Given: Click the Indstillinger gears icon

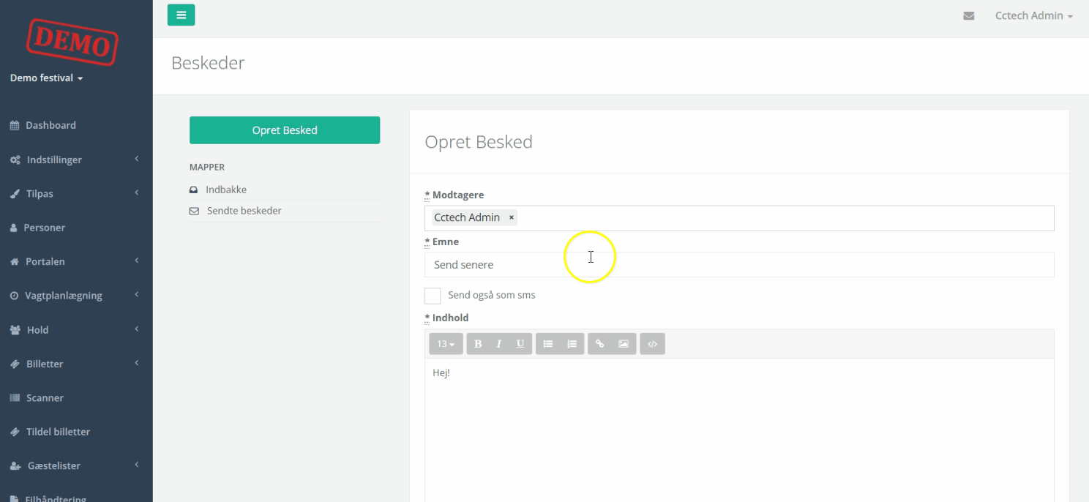Looking at the screenshot, I should pyautogui.click(x=15, y=160).
